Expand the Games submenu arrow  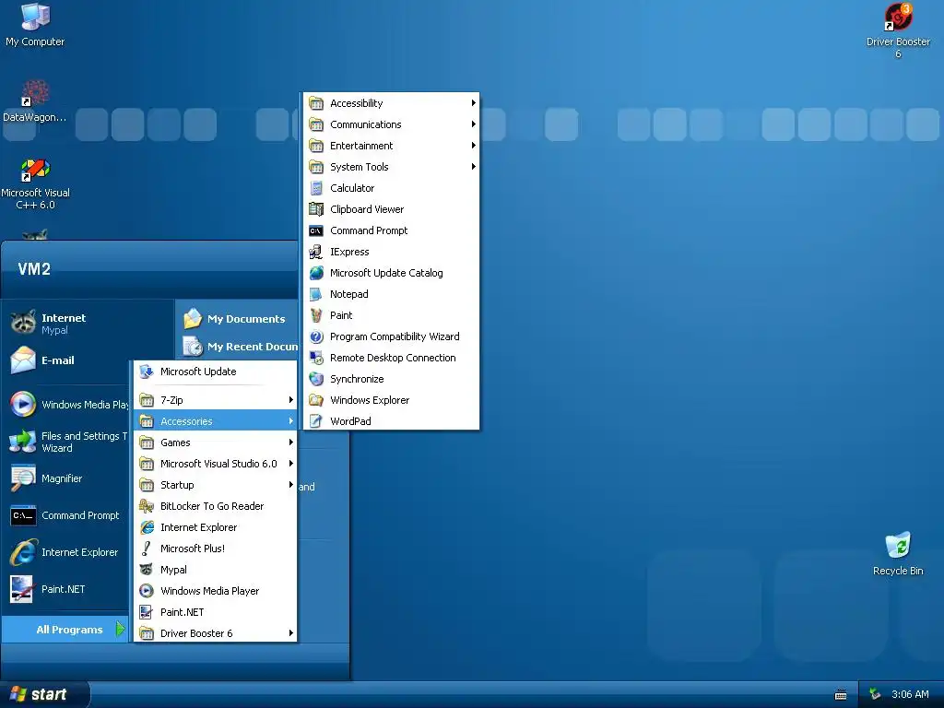coord(290,442)
